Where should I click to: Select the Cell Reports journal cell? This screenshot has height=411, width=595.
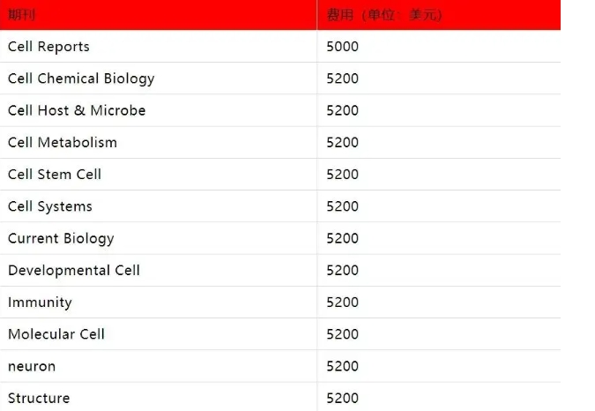[x=48, y=47]
